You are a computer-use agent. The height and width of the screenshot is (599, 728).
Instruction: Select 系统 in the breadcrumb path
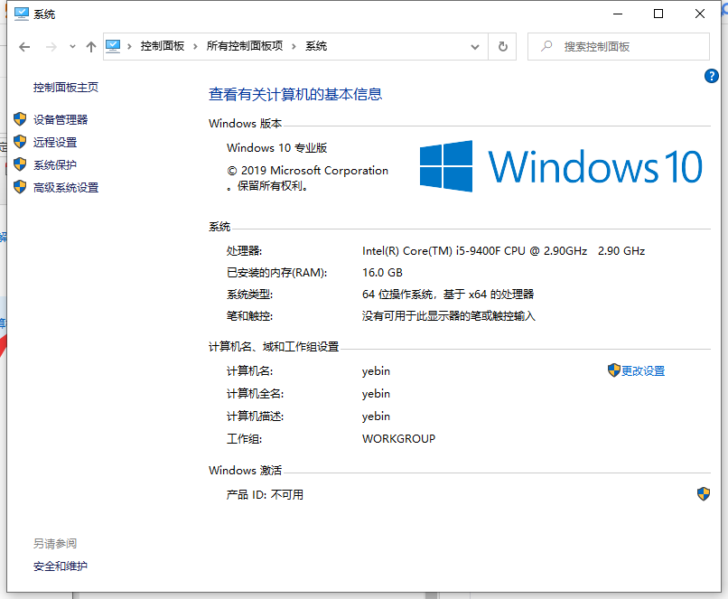[x=316, y=46]
